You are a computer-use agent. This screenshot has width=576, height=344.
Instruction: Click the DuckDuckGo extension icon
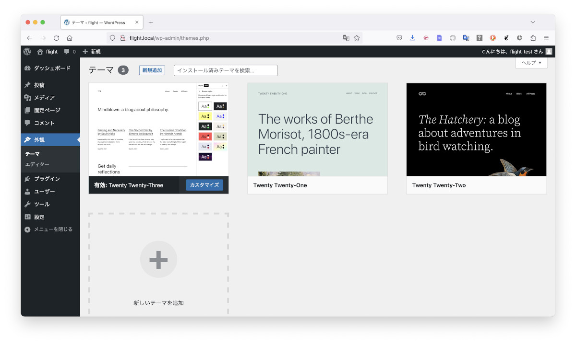pos(492,38)
